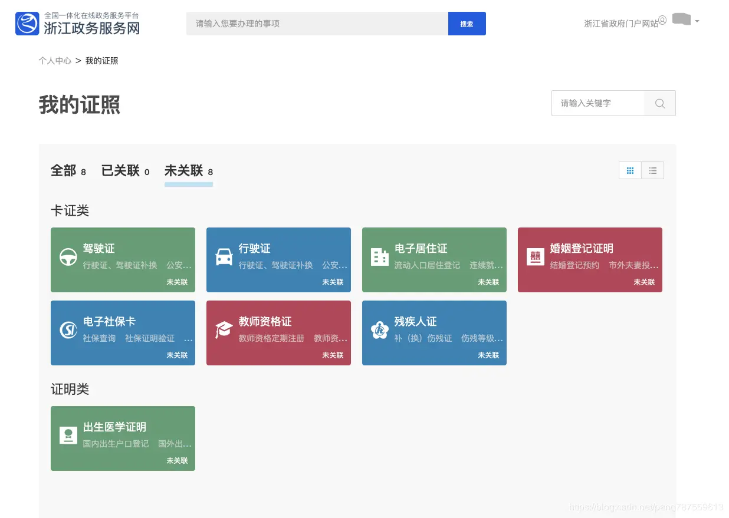Select the graduation cap icon on 教师资格证 card
The width and height of the screenshot is (729, 518).
click(224, 329)
